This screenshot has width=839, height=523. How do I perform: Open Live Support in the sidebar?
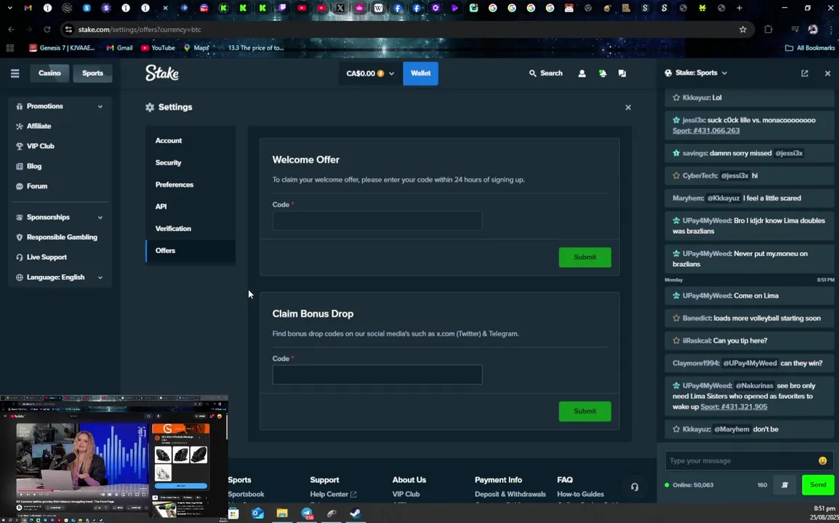tap(47, 257)
